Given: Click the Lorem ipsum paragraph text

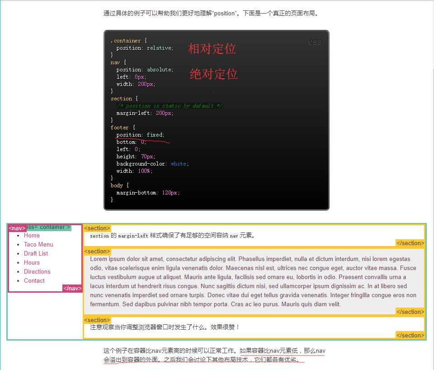Looking at the screenshot, I should [253, 281].
